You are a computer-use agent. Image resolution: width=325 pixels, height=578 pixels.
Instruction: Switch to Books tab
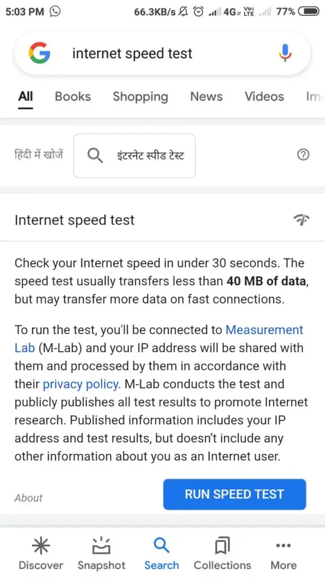click(x=73, y=97)
